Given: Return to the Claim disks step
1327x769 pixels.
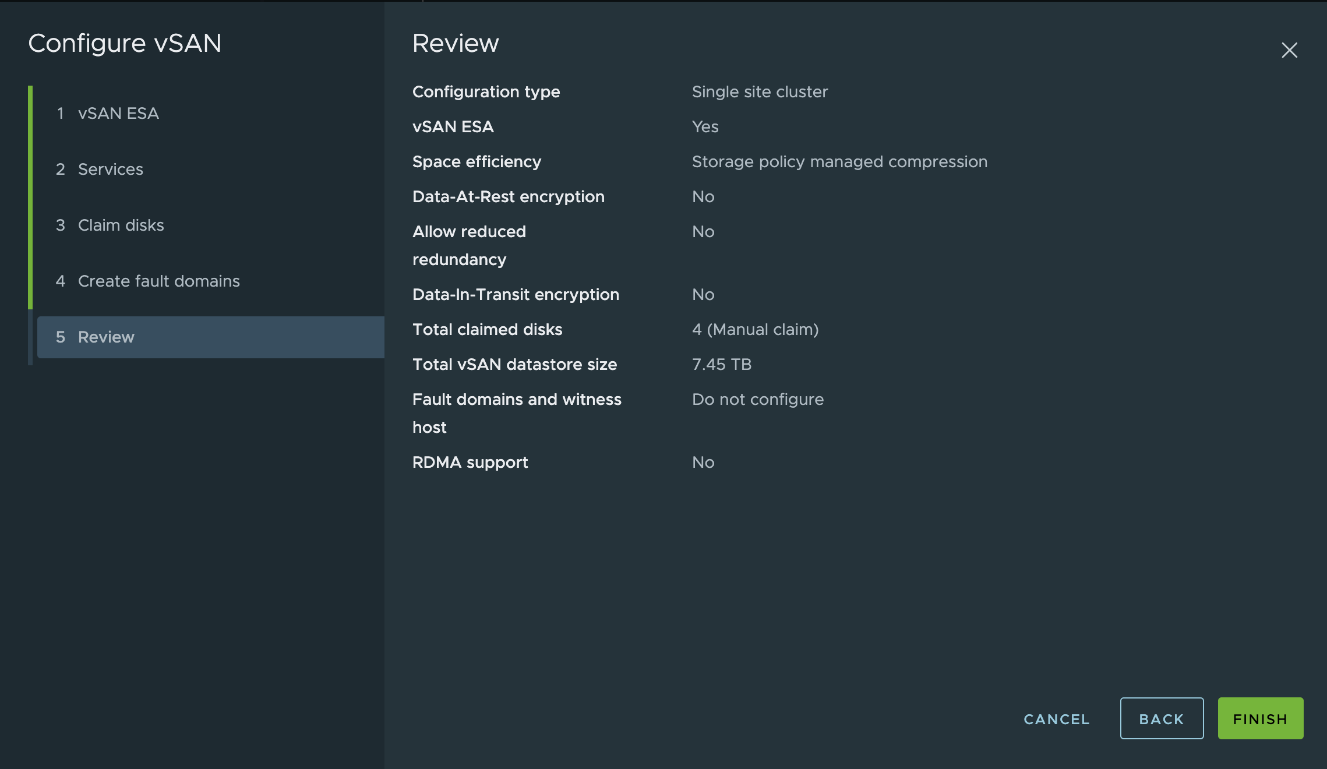Looking at the screenshot, I should [120, 225].
